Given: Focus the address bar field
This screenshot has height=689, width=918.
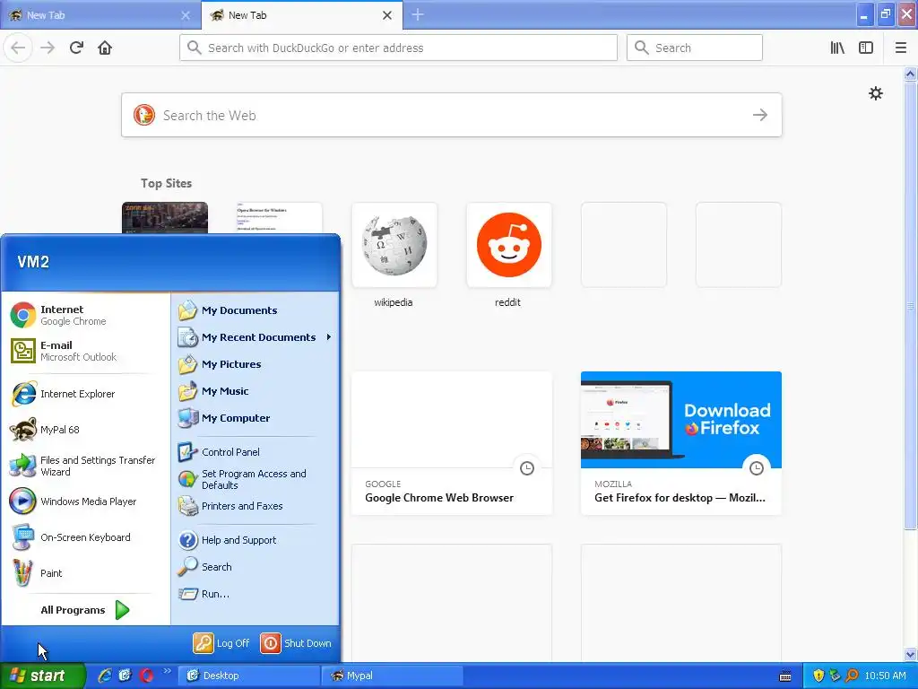Looking at the screenshot, I should pos(398,48).
